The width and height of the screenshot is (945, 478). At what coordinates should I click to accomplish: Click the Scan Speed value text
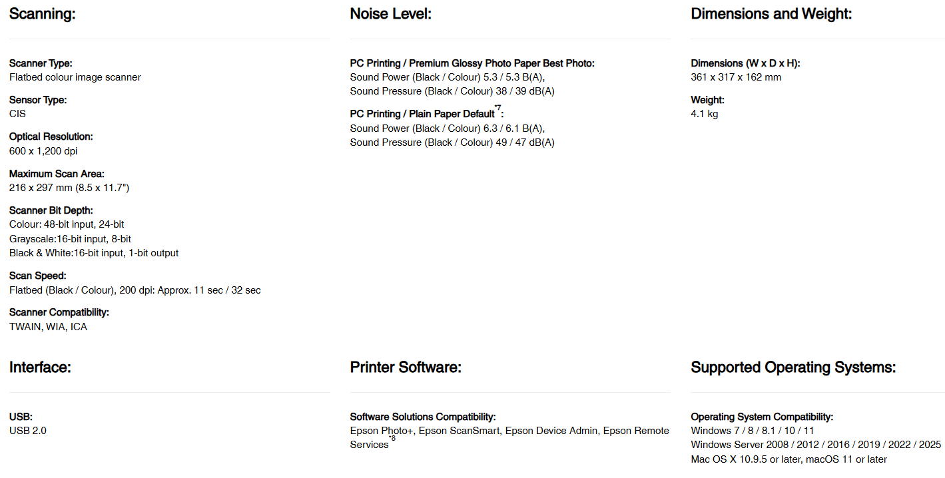(135, 290)
